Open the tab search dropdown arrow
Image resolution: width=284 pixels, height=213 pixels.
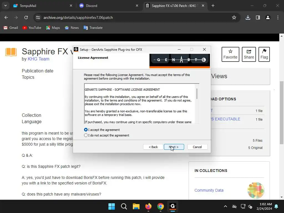click(x=6, y=6)
